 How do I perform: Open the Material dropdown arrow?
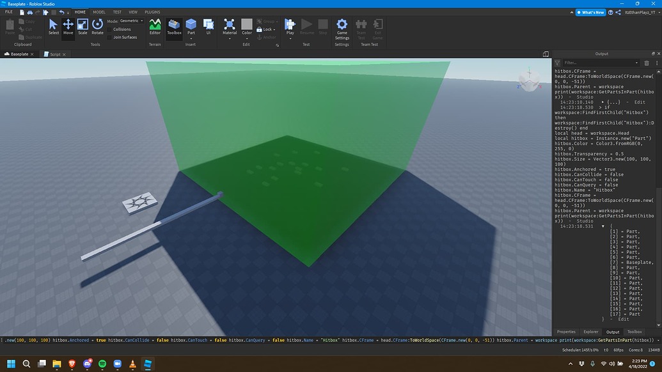(229, 37)
